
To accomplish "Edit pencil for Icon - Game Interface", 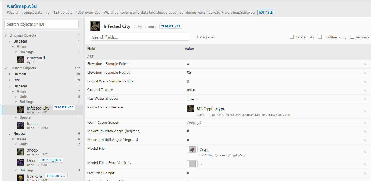I will coord(365,111).
